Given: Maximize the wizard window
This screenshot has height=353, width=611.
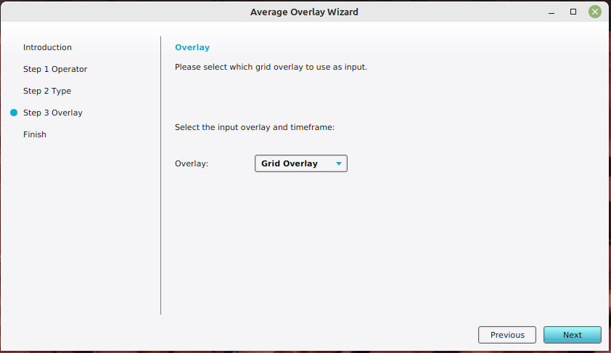Looking at the screenshot, I should tap(573, 12).
